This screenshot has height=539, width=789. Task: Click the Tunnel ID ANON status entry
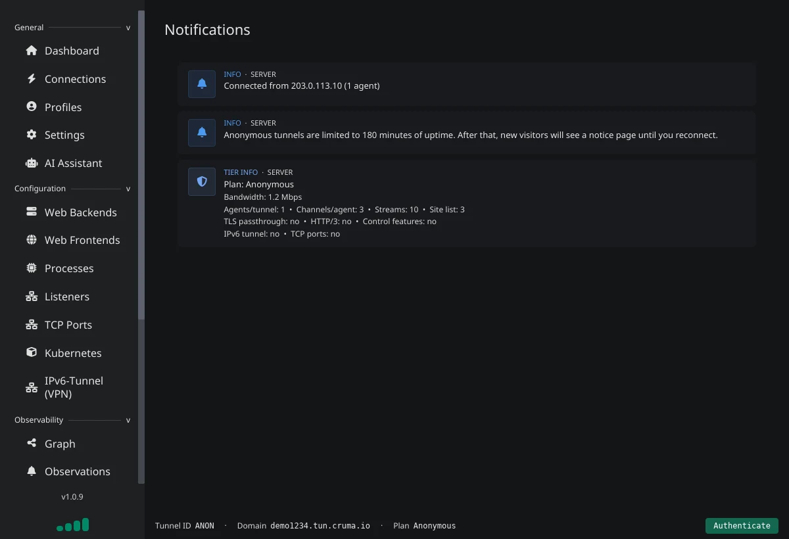(x=185, y=526)
